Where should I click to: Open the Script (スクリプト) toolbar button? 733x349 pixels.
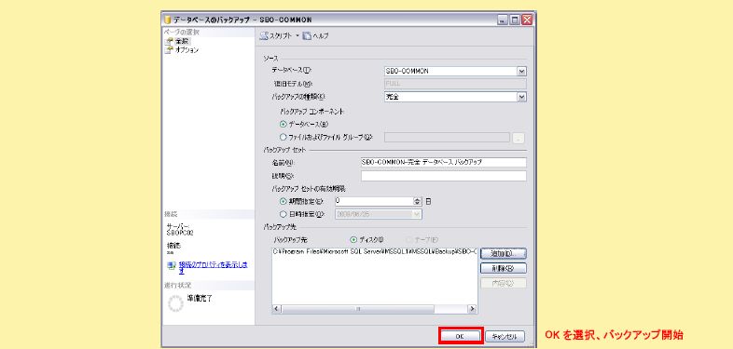(x=276, y=35)
